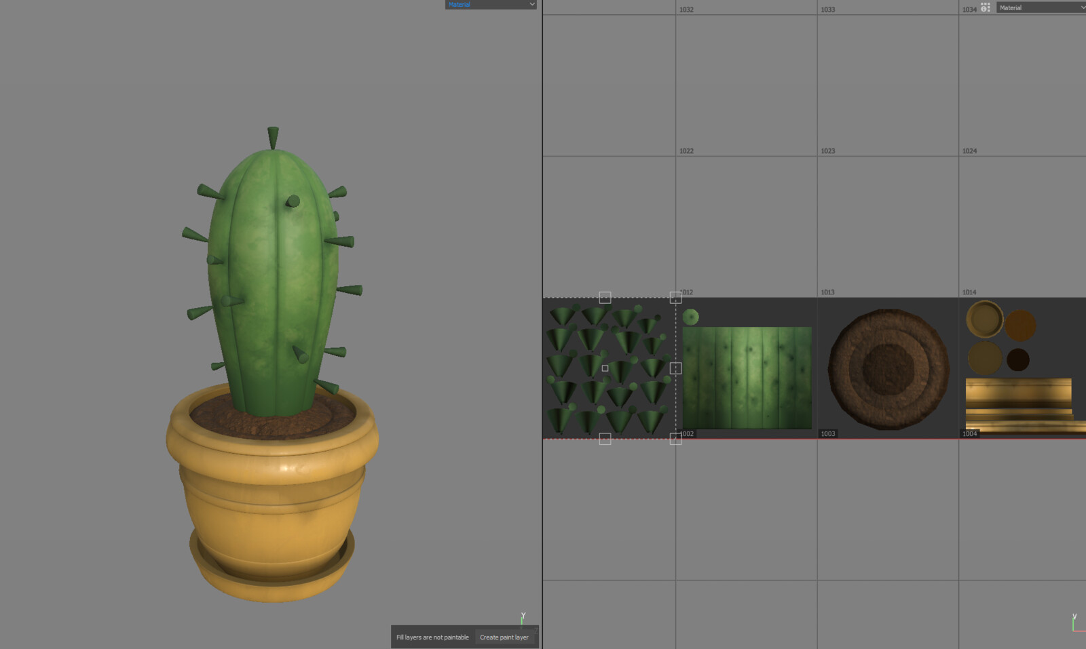The height and width of the screenshot is (649, 1086).
Task: Click the 1034 tile label
Action: pyautogui.click(x=969, y=9)
